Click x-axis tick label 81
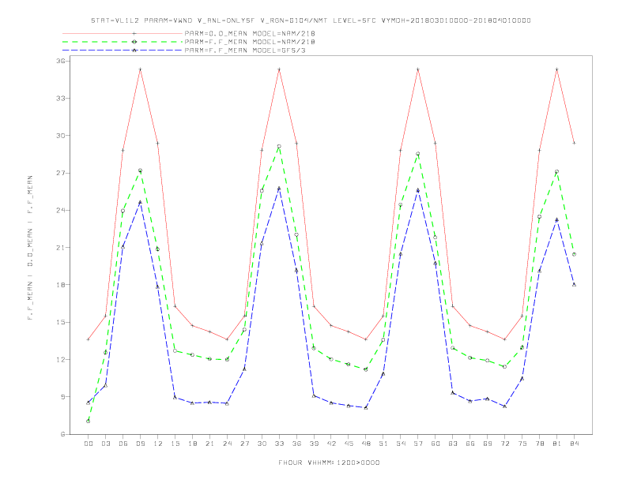 (x=557, y=444)
